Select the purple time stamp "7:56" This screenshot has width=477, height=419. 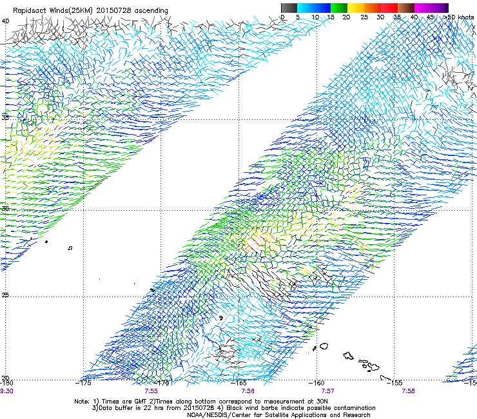[x=248, y=391]
